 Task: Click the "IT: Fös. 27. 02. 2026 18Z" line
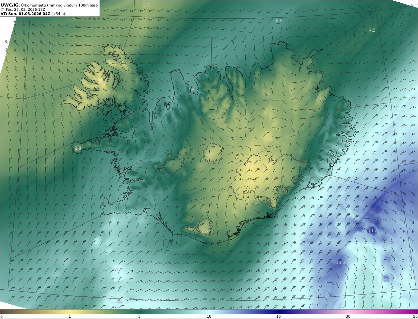23,9
